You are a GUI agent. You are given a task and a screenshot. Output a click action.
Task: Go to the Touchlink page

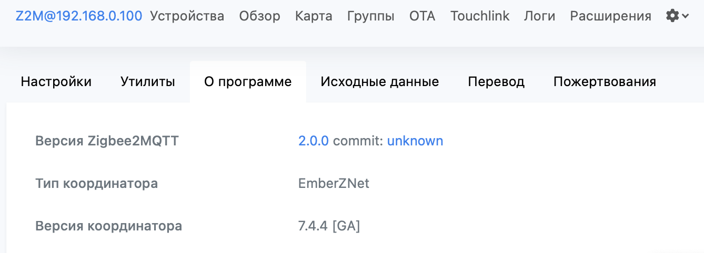click(480, 16)
